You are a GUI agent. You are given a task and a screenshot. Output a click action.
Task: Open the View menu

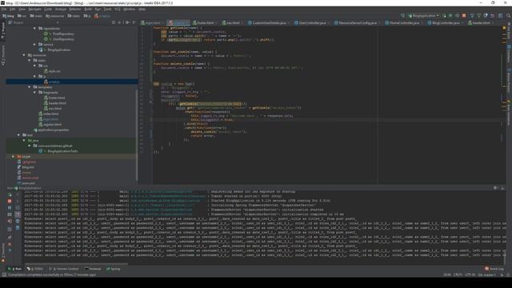22,9
